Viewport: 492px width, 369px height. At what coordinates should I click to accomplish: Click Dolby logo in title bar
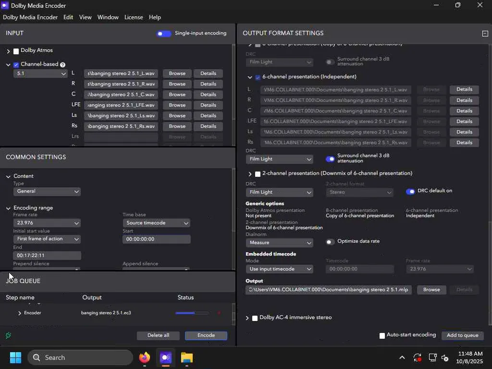(x=5, y=5)
